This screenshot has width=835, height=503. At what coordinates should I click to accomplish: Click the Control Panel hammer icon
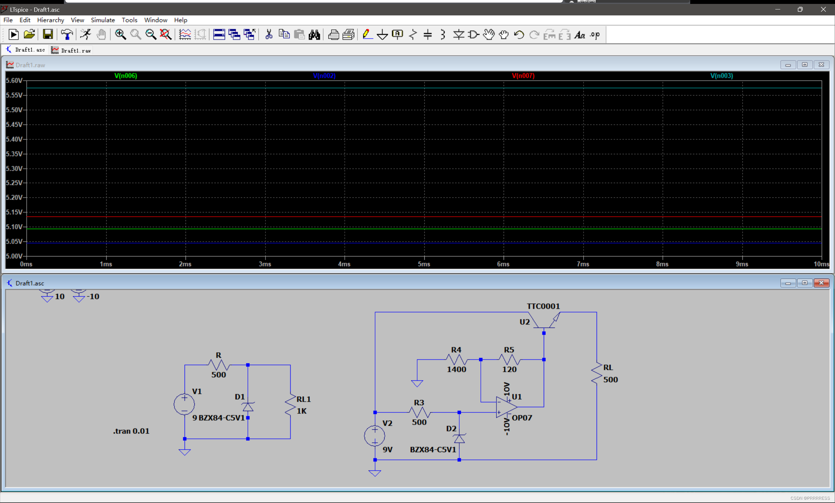67,34
